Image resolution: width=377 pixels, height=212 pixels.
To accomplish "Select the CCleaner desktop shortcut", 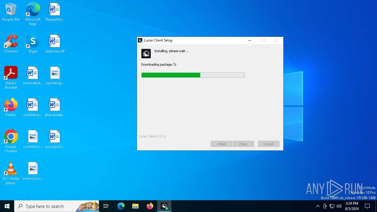I will [11, 44].
